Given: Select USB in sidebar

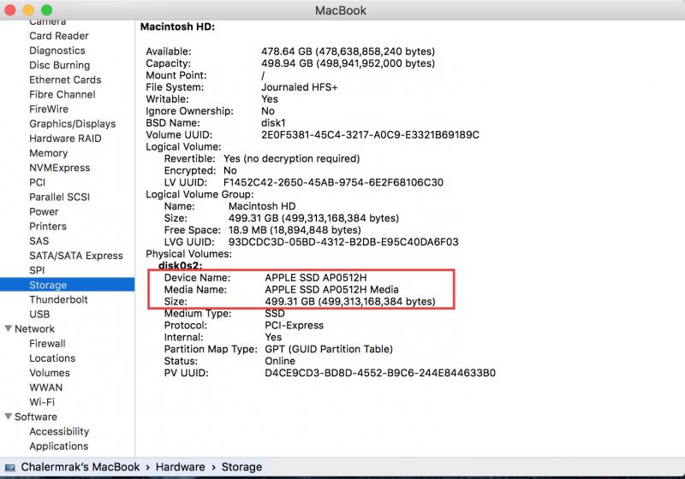Looking at the screenshot, I should (39, 314).
